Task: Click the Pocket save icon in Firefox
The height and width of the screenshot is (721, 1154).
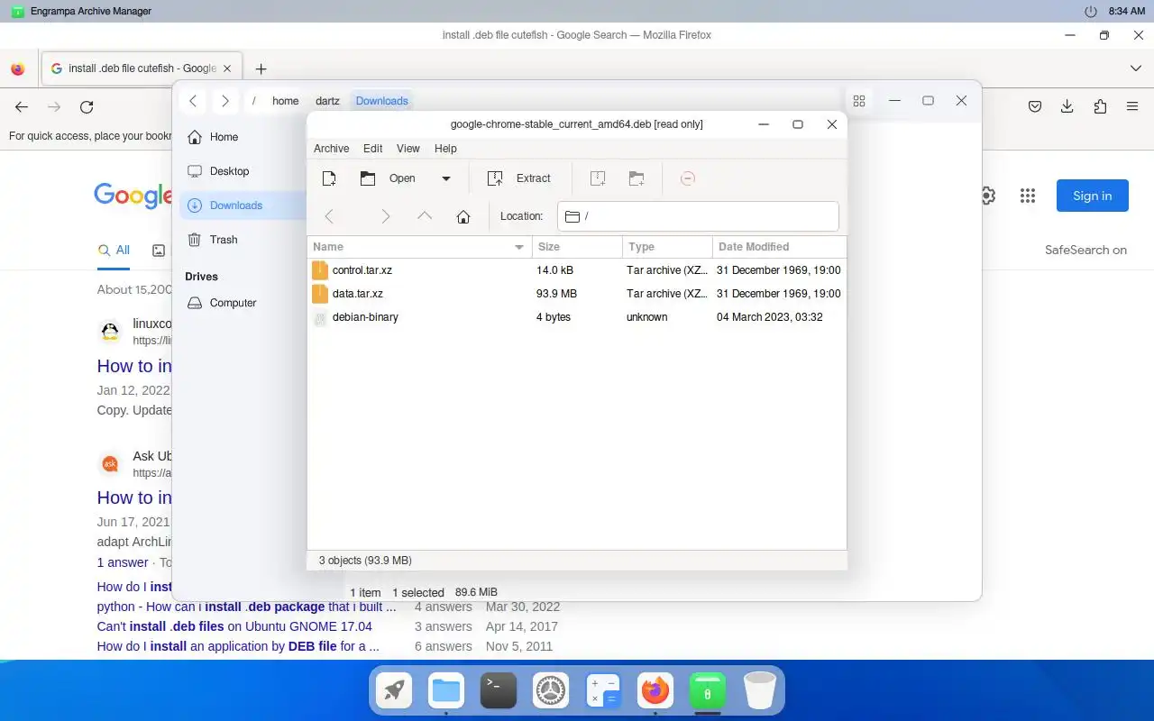Action: [x=1035, y=106]
